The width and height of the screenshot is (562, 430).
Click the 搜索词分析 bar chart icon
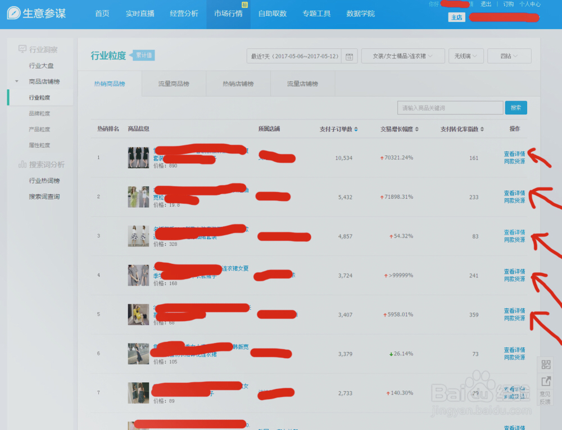click(x=22, y=164)
